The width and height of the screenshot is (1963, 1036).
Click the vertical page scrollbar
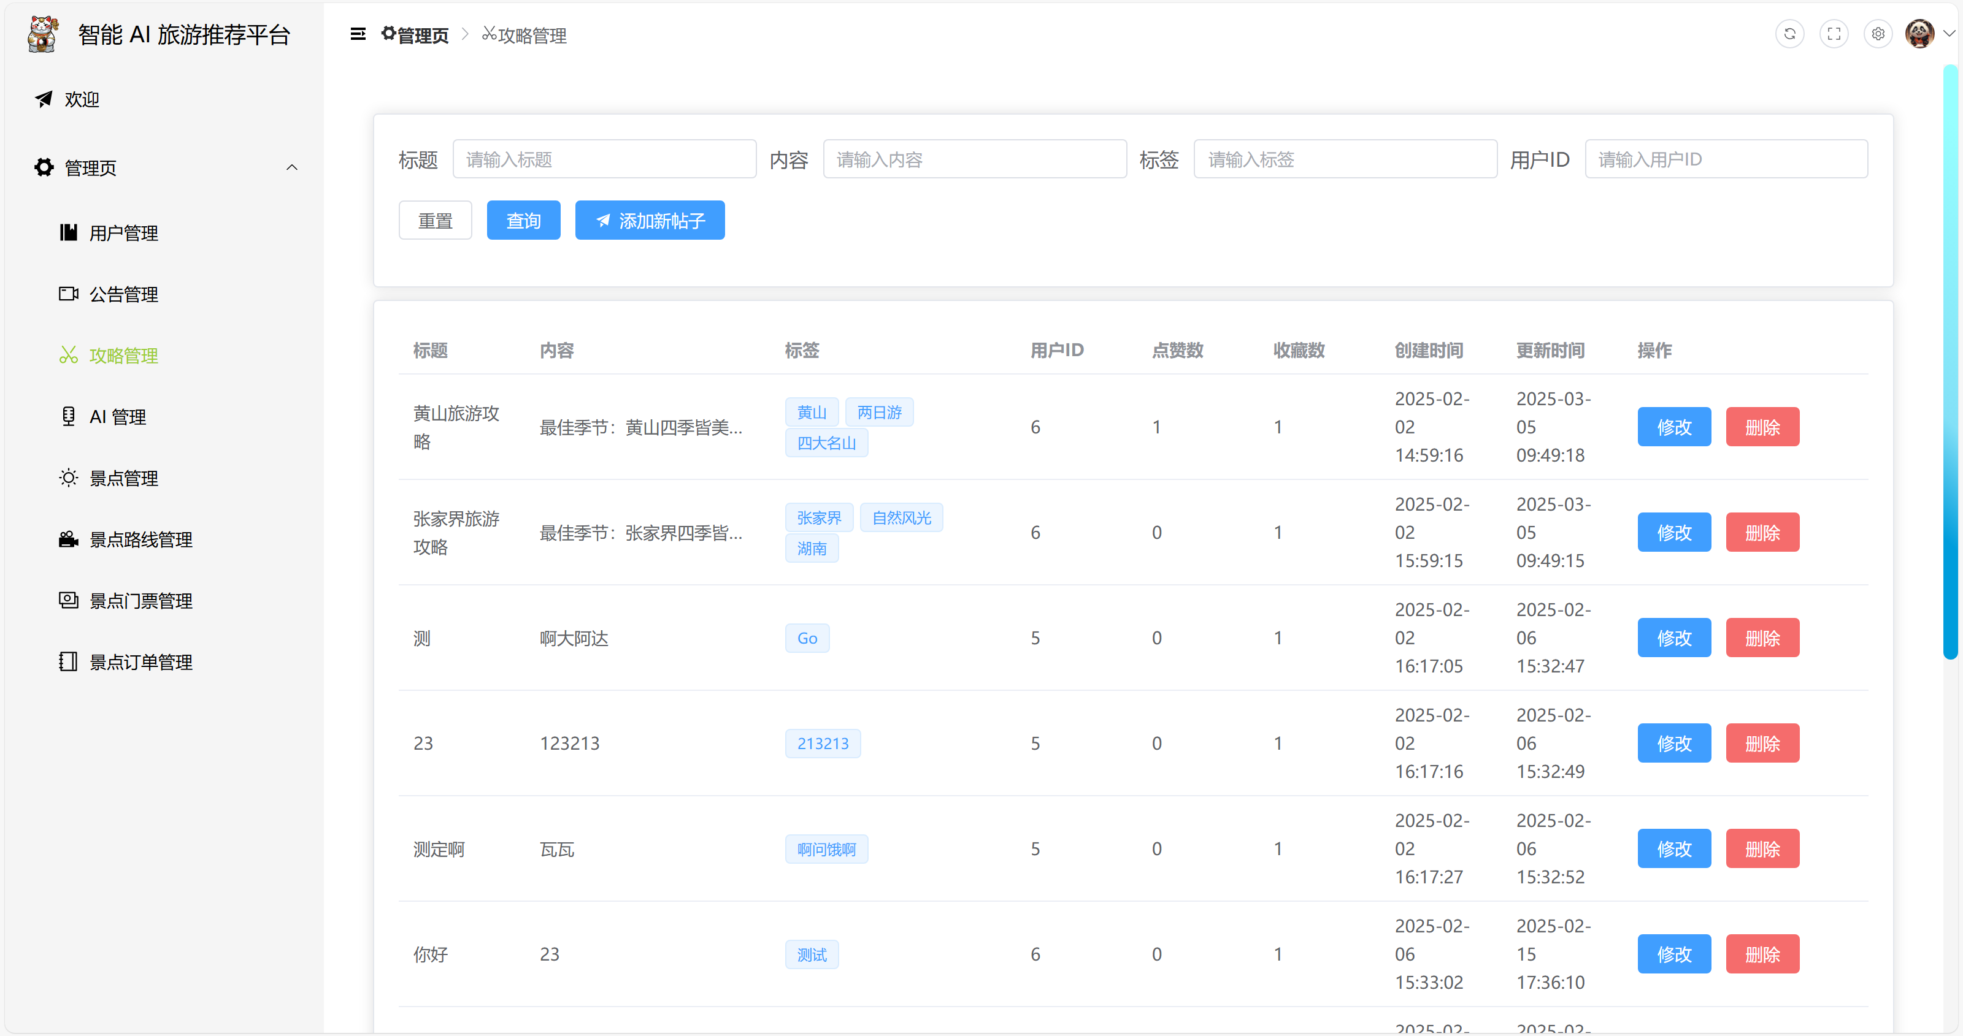click(x=1950, y=362)
